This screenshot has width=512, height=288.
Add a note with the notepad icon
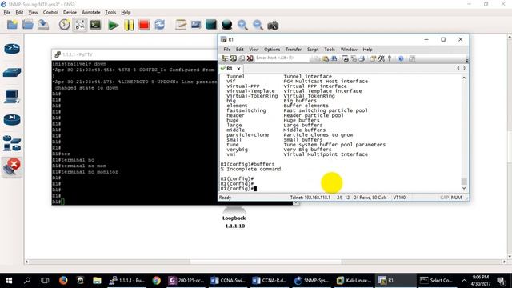pos(181,25)
